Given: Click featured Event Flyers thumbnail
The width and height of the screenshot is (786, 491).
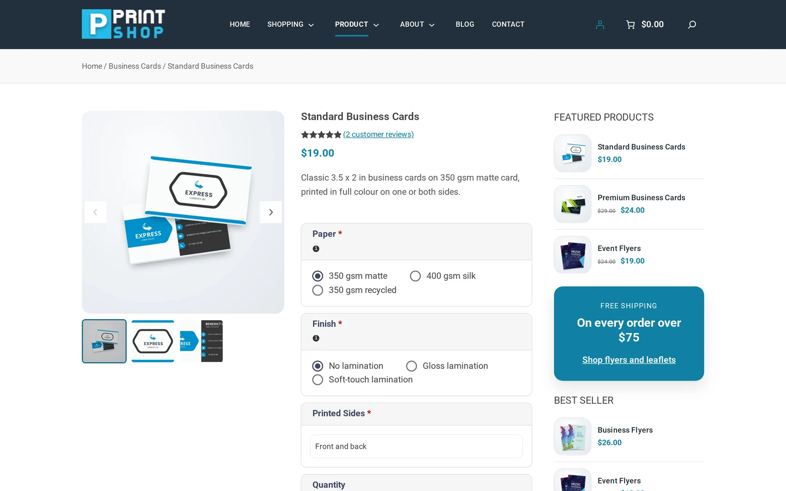Looking at the screenshot, I should tap(573, 255).
